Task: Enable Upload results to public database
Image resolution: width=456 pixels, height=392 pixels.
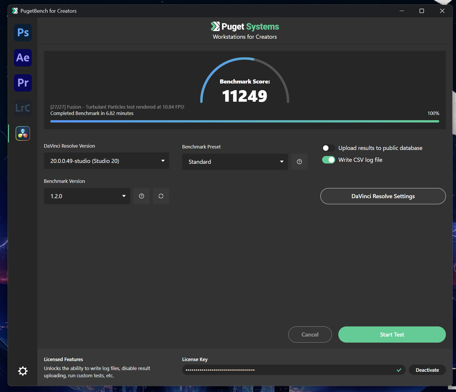Action: pyautogui.click(x=328, y=148)
